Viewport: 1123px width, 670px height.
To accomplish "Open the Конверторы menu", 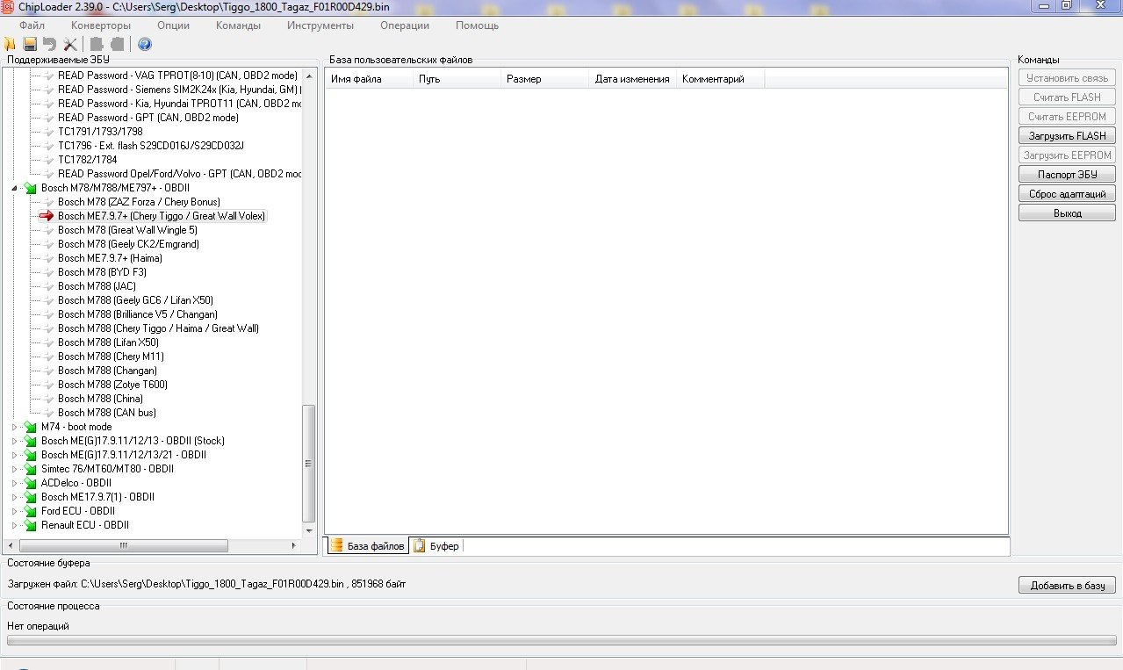I will click(x=101, y=25).
